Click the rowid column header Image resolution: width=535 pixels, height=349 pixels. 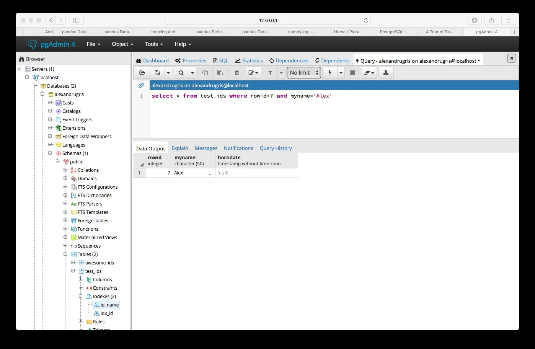(158, 161)
